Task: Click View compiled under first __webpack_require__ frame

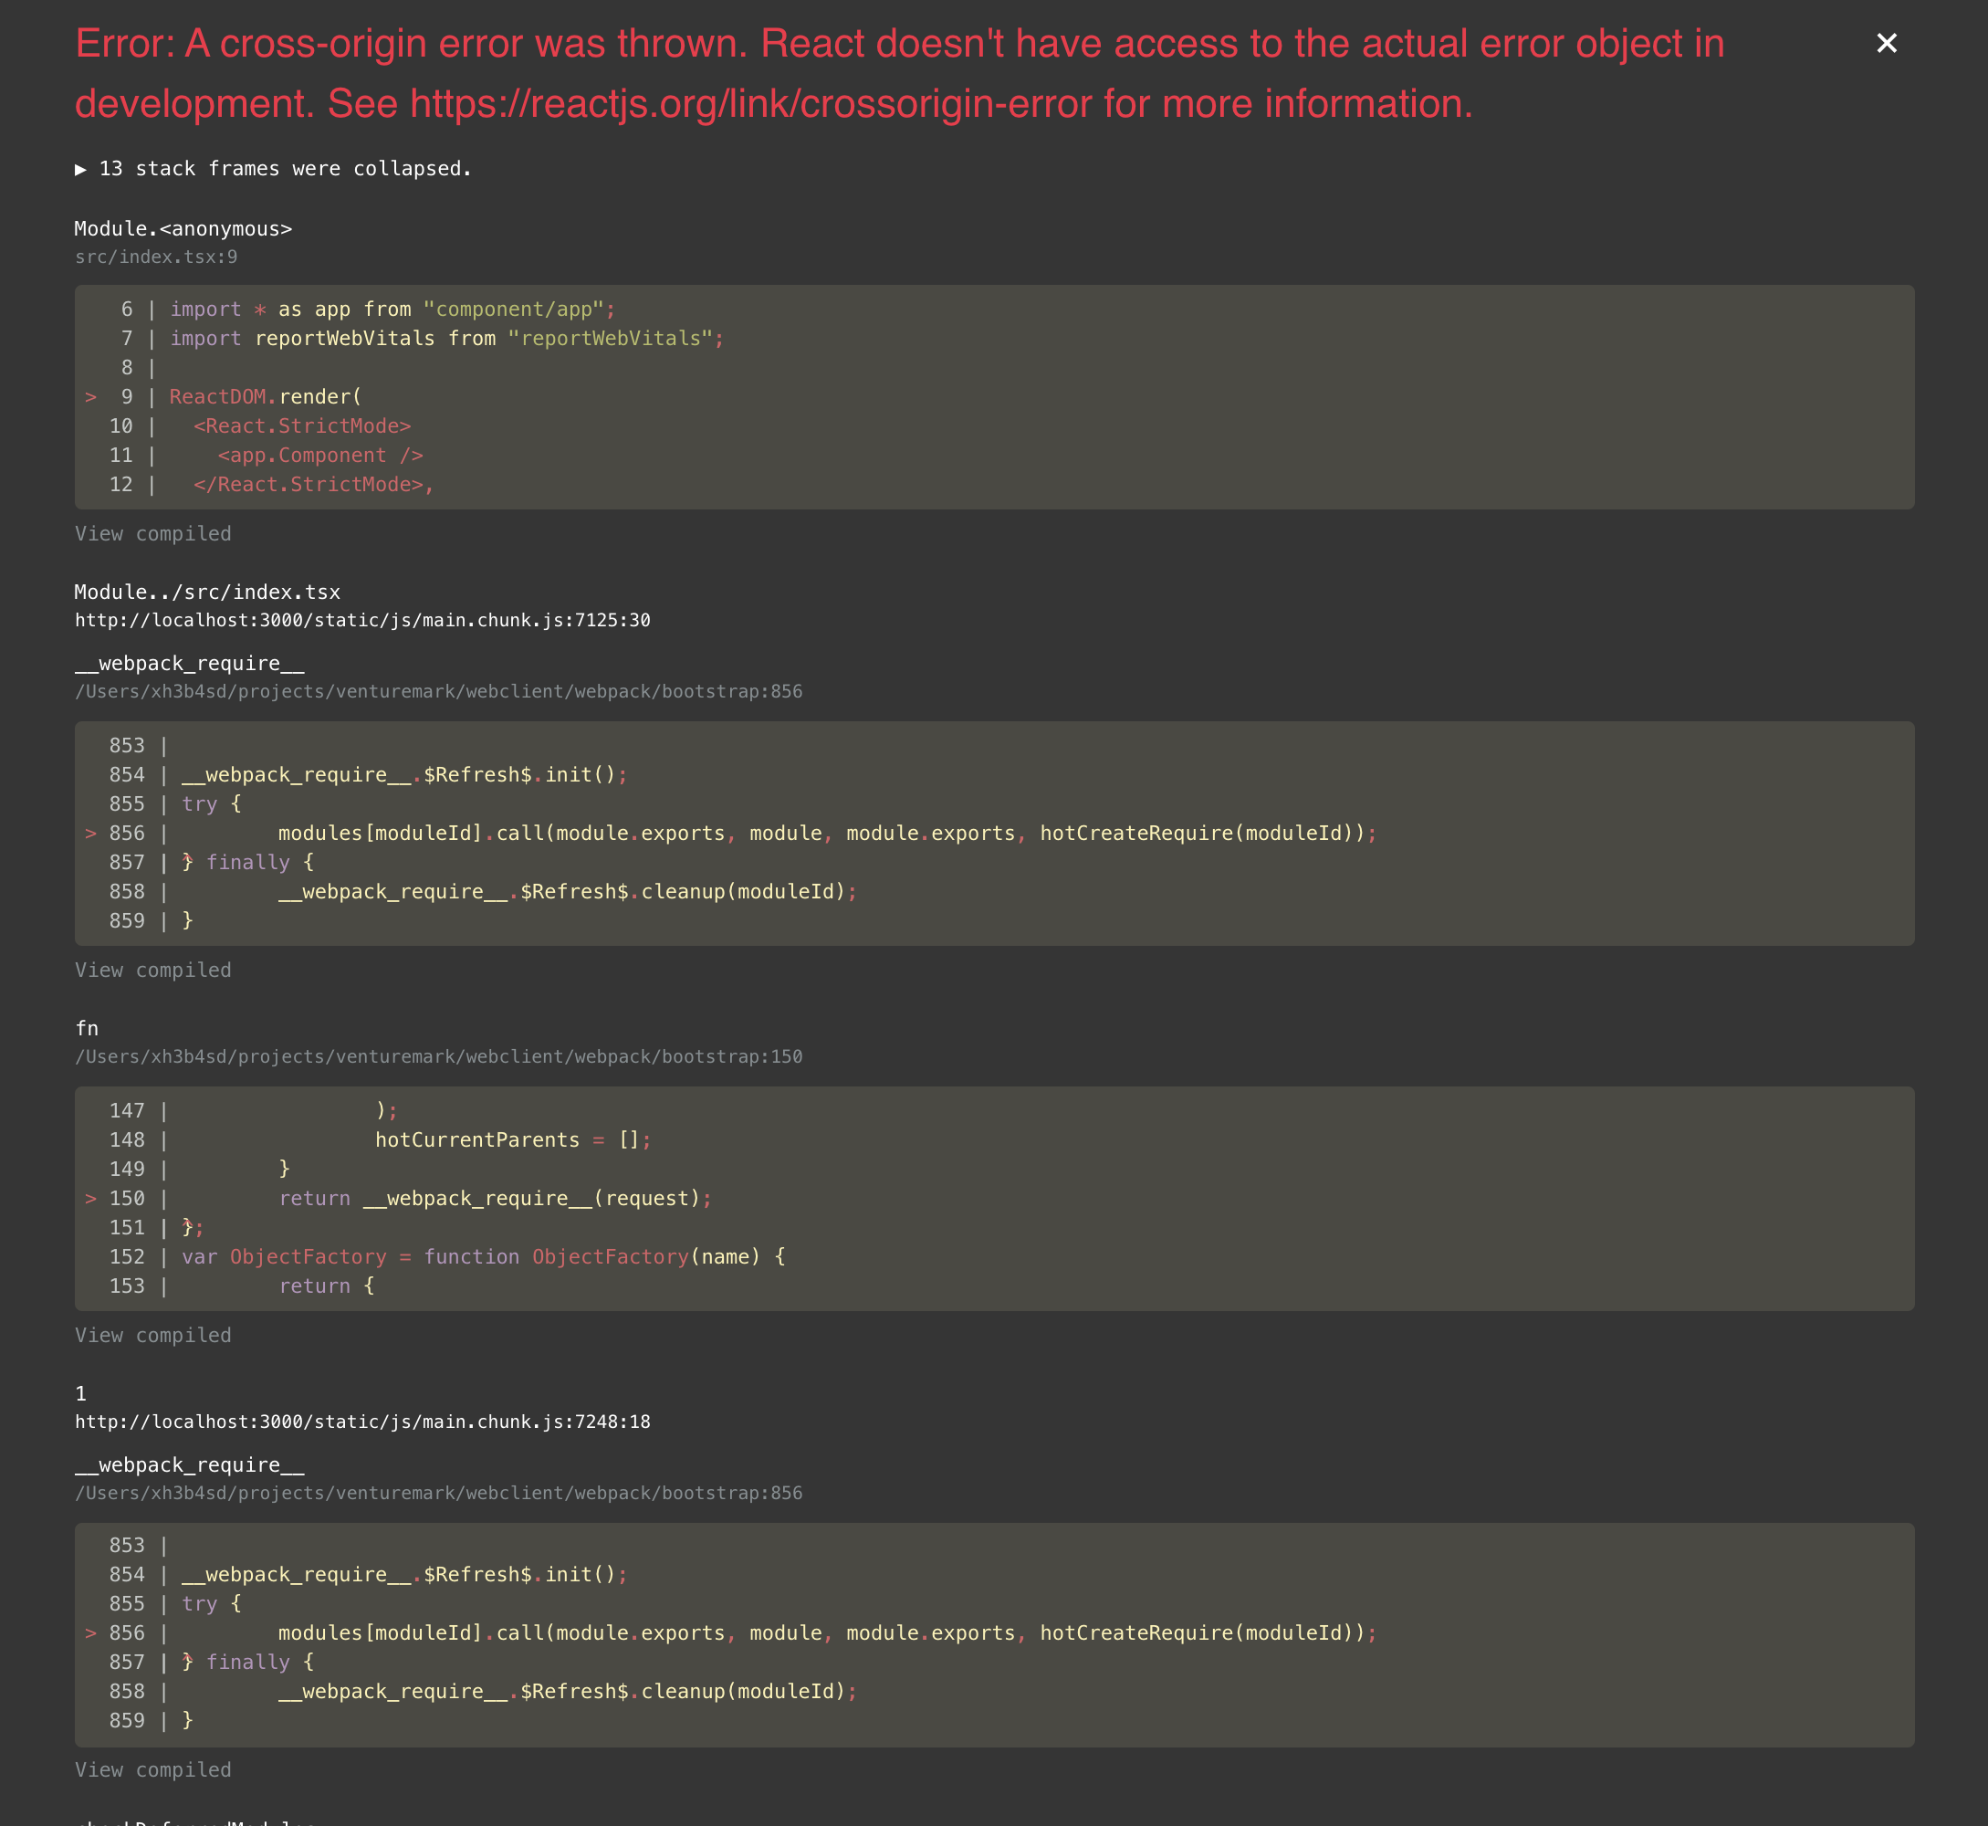Action: click(x=153, y=970)
